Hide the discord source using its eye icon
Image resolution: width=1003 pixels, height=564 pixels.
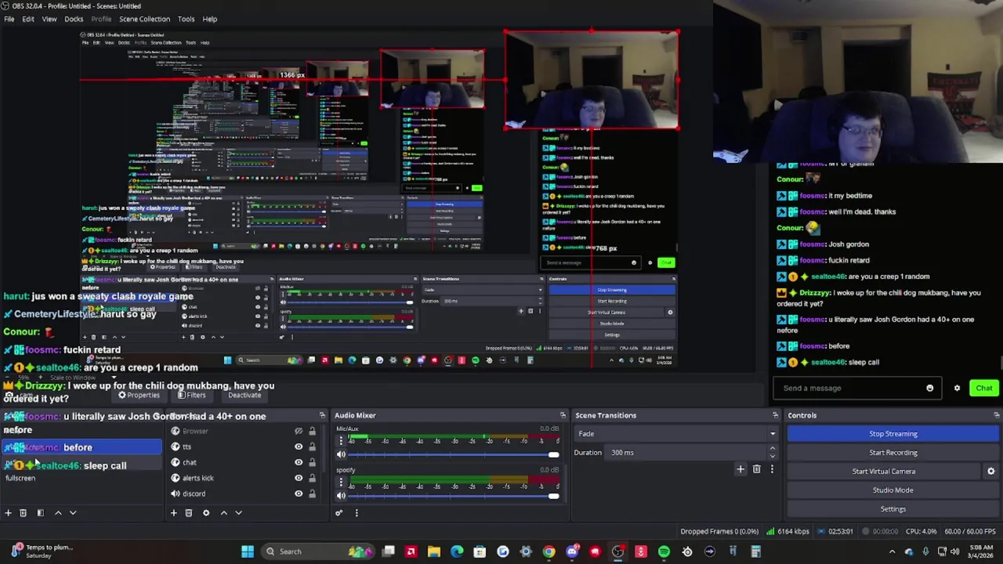pos(299,493)
